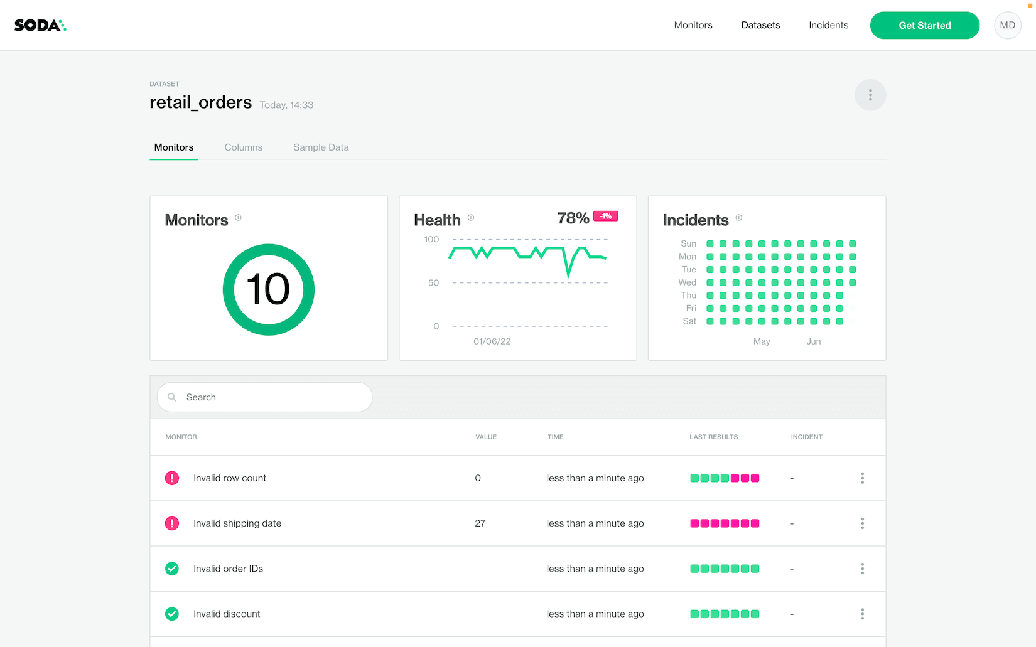Open the kebab menu for Invalid discount row
Screen dimensions: 1036x647
click(862, 614)
